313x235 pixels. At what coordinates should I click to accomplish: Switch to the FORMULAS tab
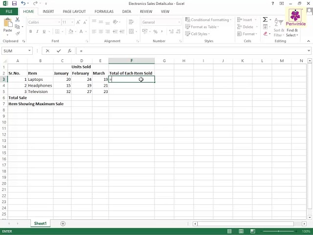(x=104, y=11)
